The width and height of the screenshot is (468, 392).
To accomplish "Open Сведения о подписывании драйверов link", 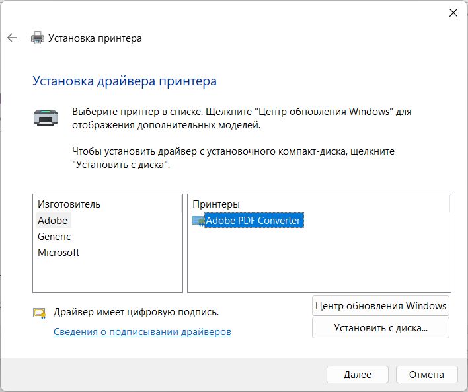I will click(x=142, y=331).
